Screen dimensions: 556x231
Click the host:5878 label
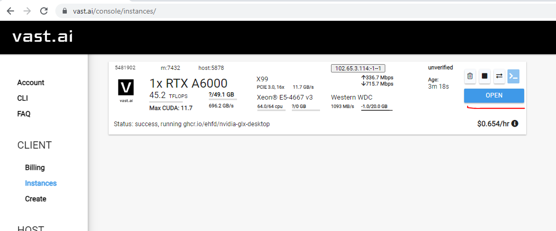pos(211,68)
